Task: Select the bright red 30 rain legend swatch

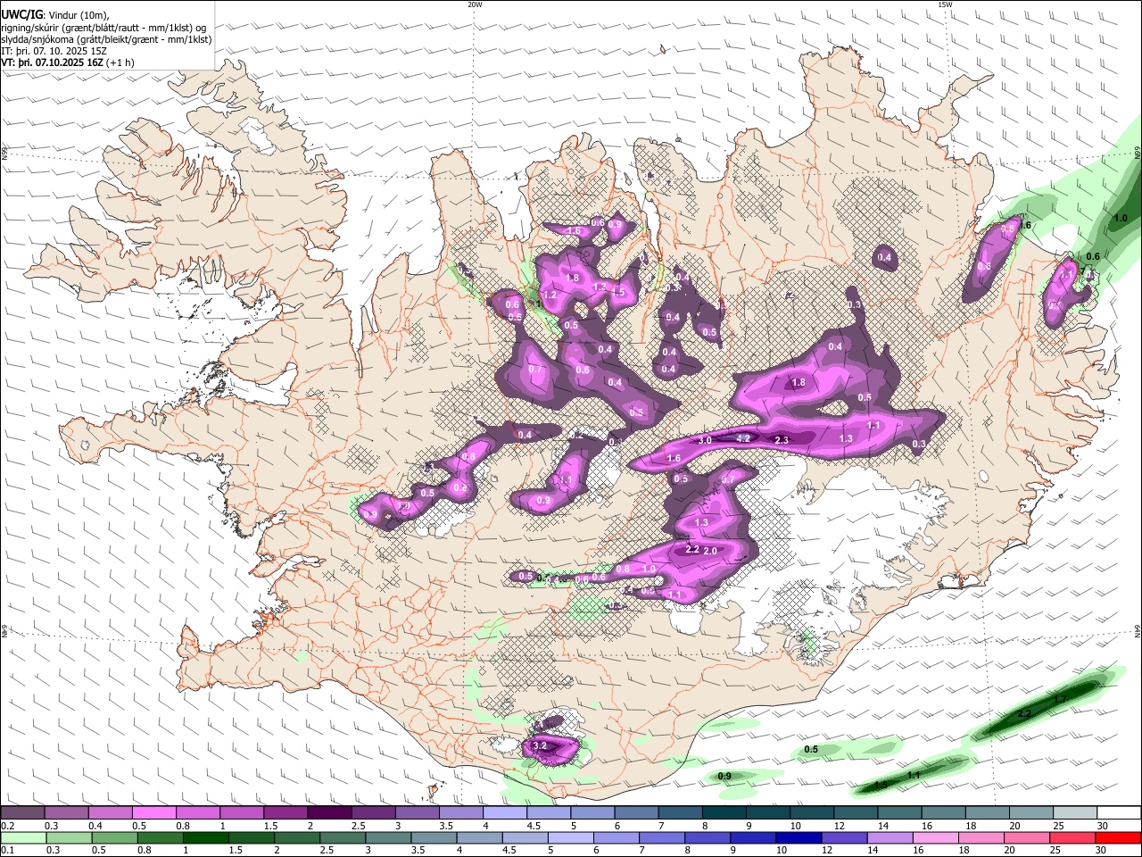Action: point(1117,838)
